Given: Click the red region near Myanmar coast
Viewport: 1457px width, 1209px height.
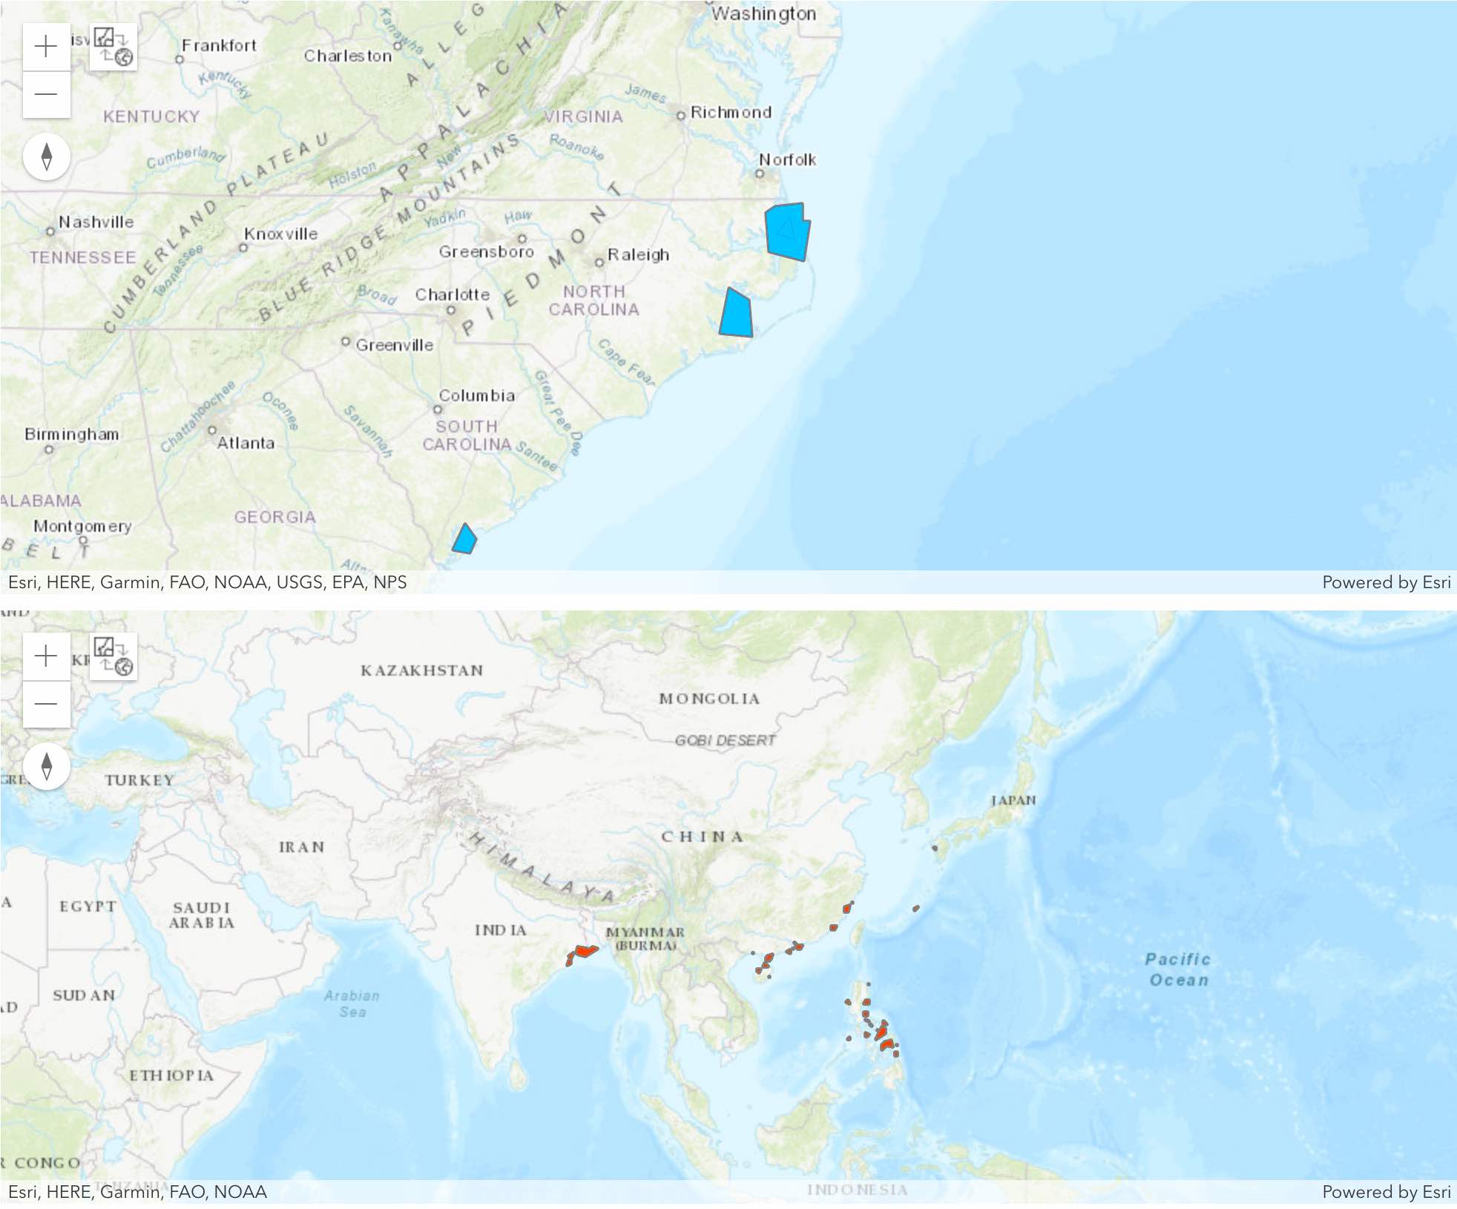Looking at the screenshot, I should [585, 951].
